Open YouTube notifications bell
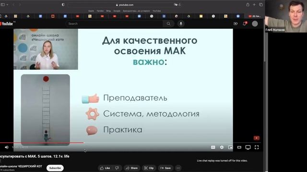The height and width of the screenshot is (172, 307). pyautogui.click(x=245, y=24)
